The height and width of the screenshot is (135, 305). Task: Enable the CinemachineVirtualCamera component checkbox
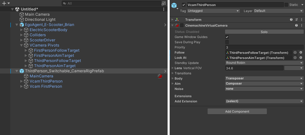coord(182,25)
